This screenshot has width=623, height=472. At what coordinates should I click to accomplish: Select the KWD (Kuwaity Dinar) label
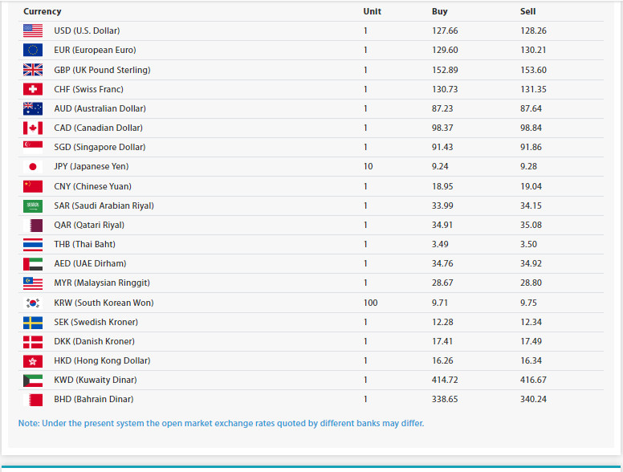(x=96, y=380)
